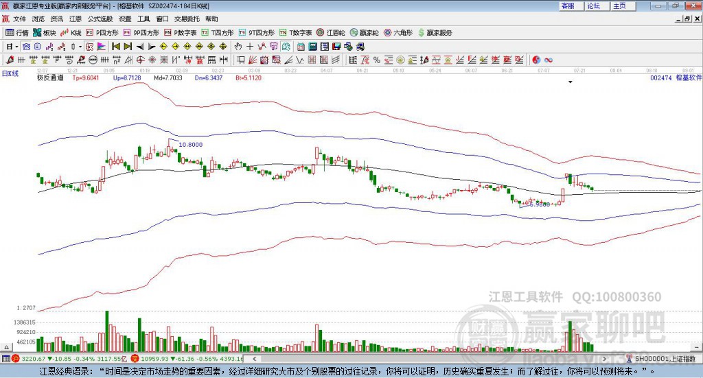The image size is (703, 378).
Task: Open the P四方形 tool
Action: [x=102, y=33]
